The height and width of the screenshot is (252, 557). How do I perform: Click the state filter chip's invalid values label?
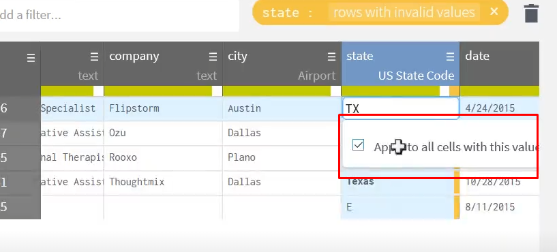(x=404, y=12)
